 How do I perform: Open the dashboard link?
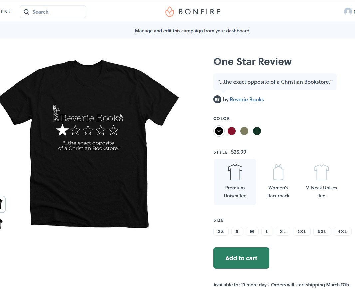click(237, 31)
